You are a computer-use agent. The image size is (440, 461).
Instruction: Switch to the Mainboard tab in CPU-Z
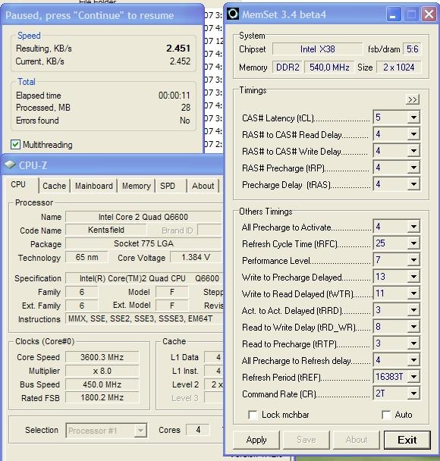(94, 186)
